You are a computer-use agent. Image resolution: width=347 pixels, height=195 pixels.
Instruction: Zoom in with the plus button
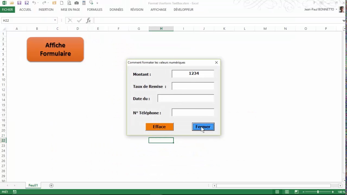click(x=333, y=192)
